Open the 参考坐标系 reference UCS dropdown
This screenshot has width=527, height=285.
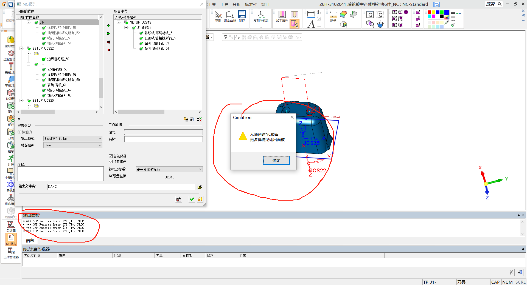click(169, 169)
